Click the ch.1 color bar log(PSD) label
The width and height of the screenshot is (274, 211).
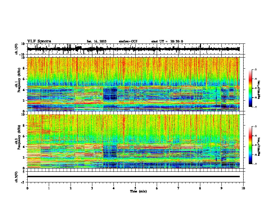coord(259,90)
